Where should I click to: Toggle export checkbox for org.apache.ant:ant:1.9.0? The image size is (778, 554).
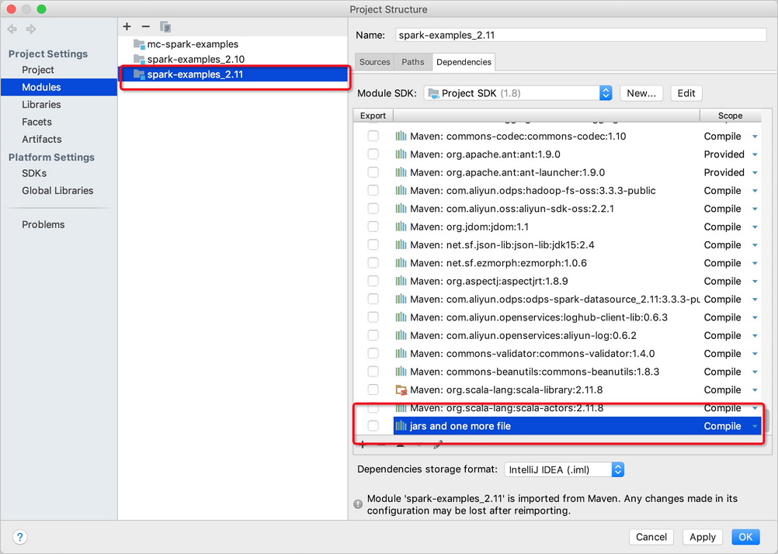373,154
